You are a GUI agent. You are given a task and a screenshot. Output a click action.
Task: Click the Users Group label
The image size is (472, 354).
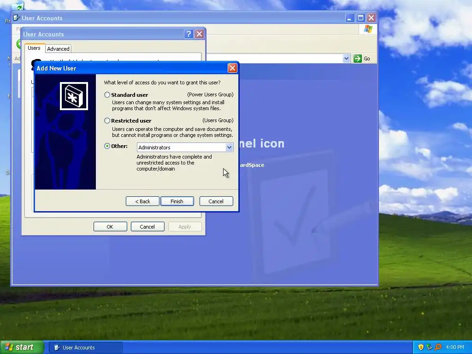218,120
